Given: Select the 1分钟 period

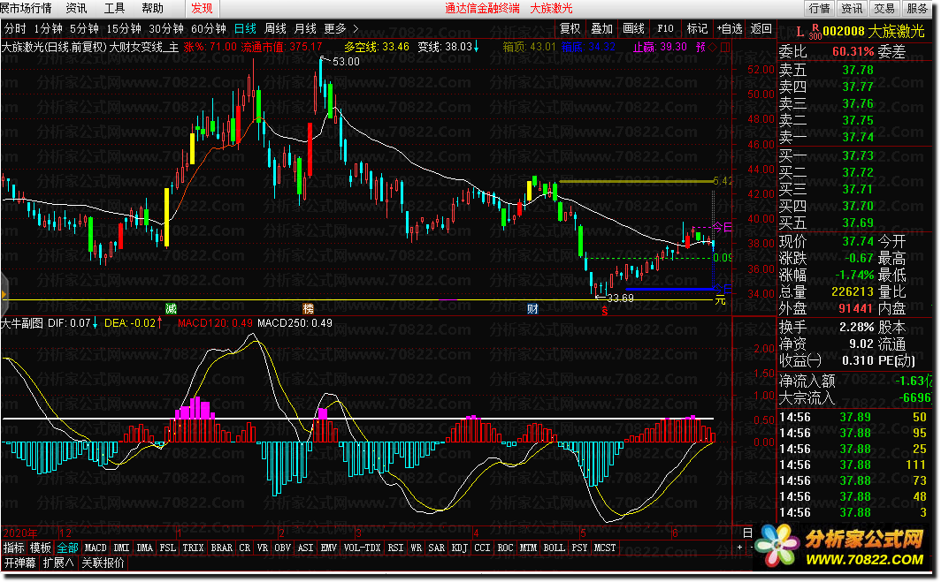Looking at the screenshot, I should 48,28.
